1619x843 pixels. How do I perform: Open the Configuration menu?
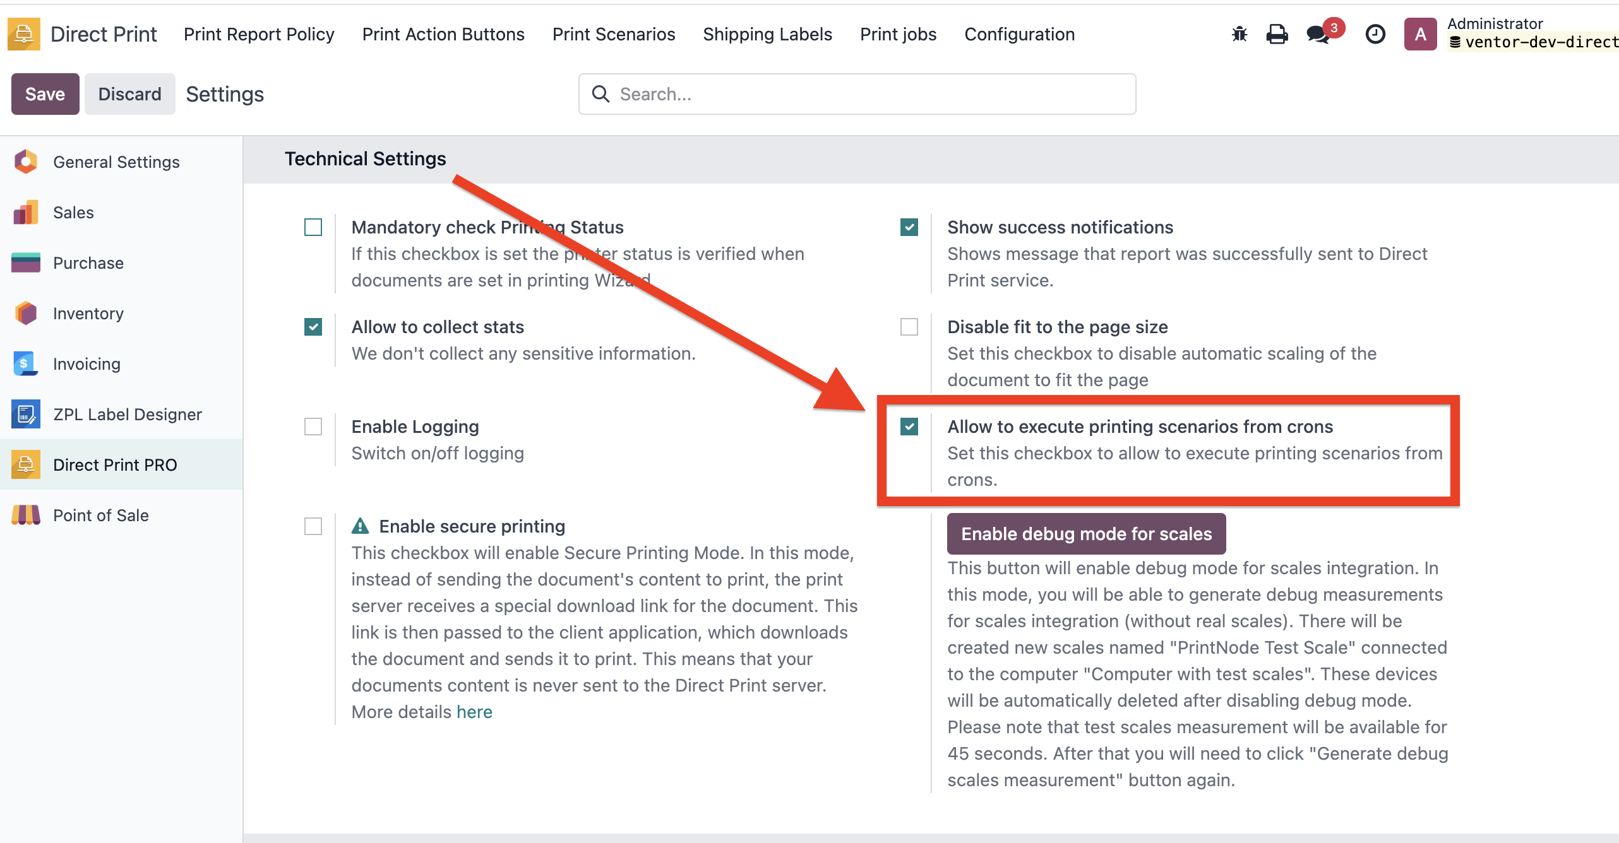click(1020, 34)
